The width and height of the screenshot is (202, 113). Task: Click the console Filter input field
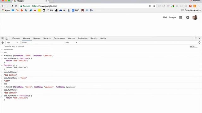coord(43,43)
